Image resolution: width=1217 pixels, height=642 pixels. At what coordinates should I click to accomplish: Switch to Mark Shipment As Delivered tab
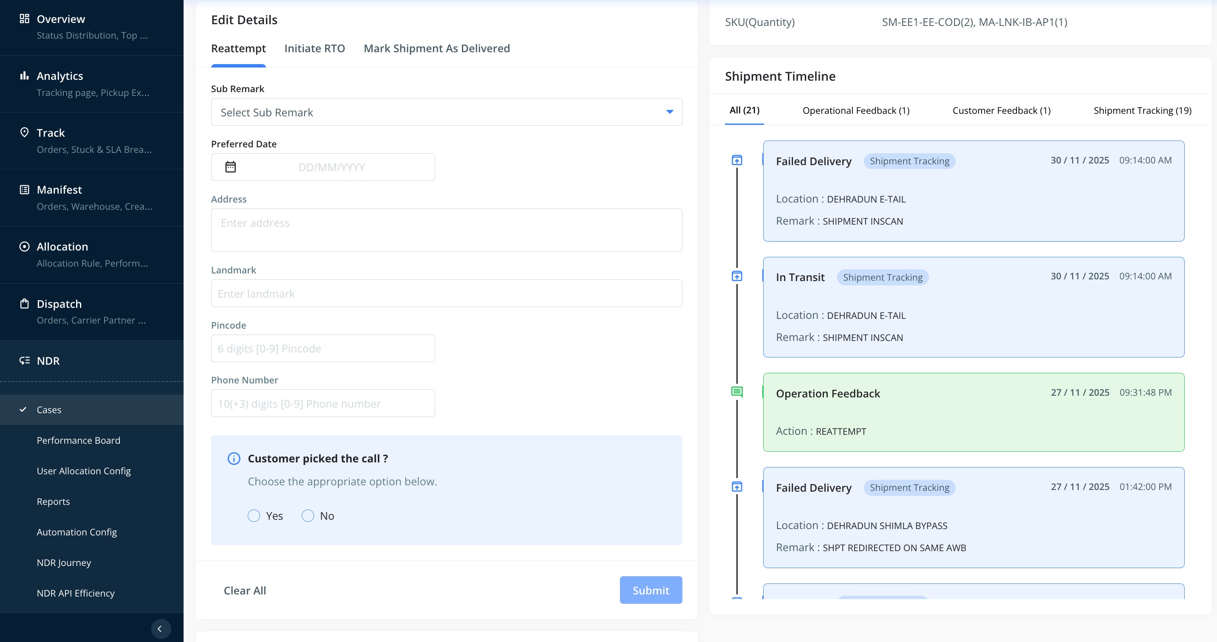coord(436,49)
